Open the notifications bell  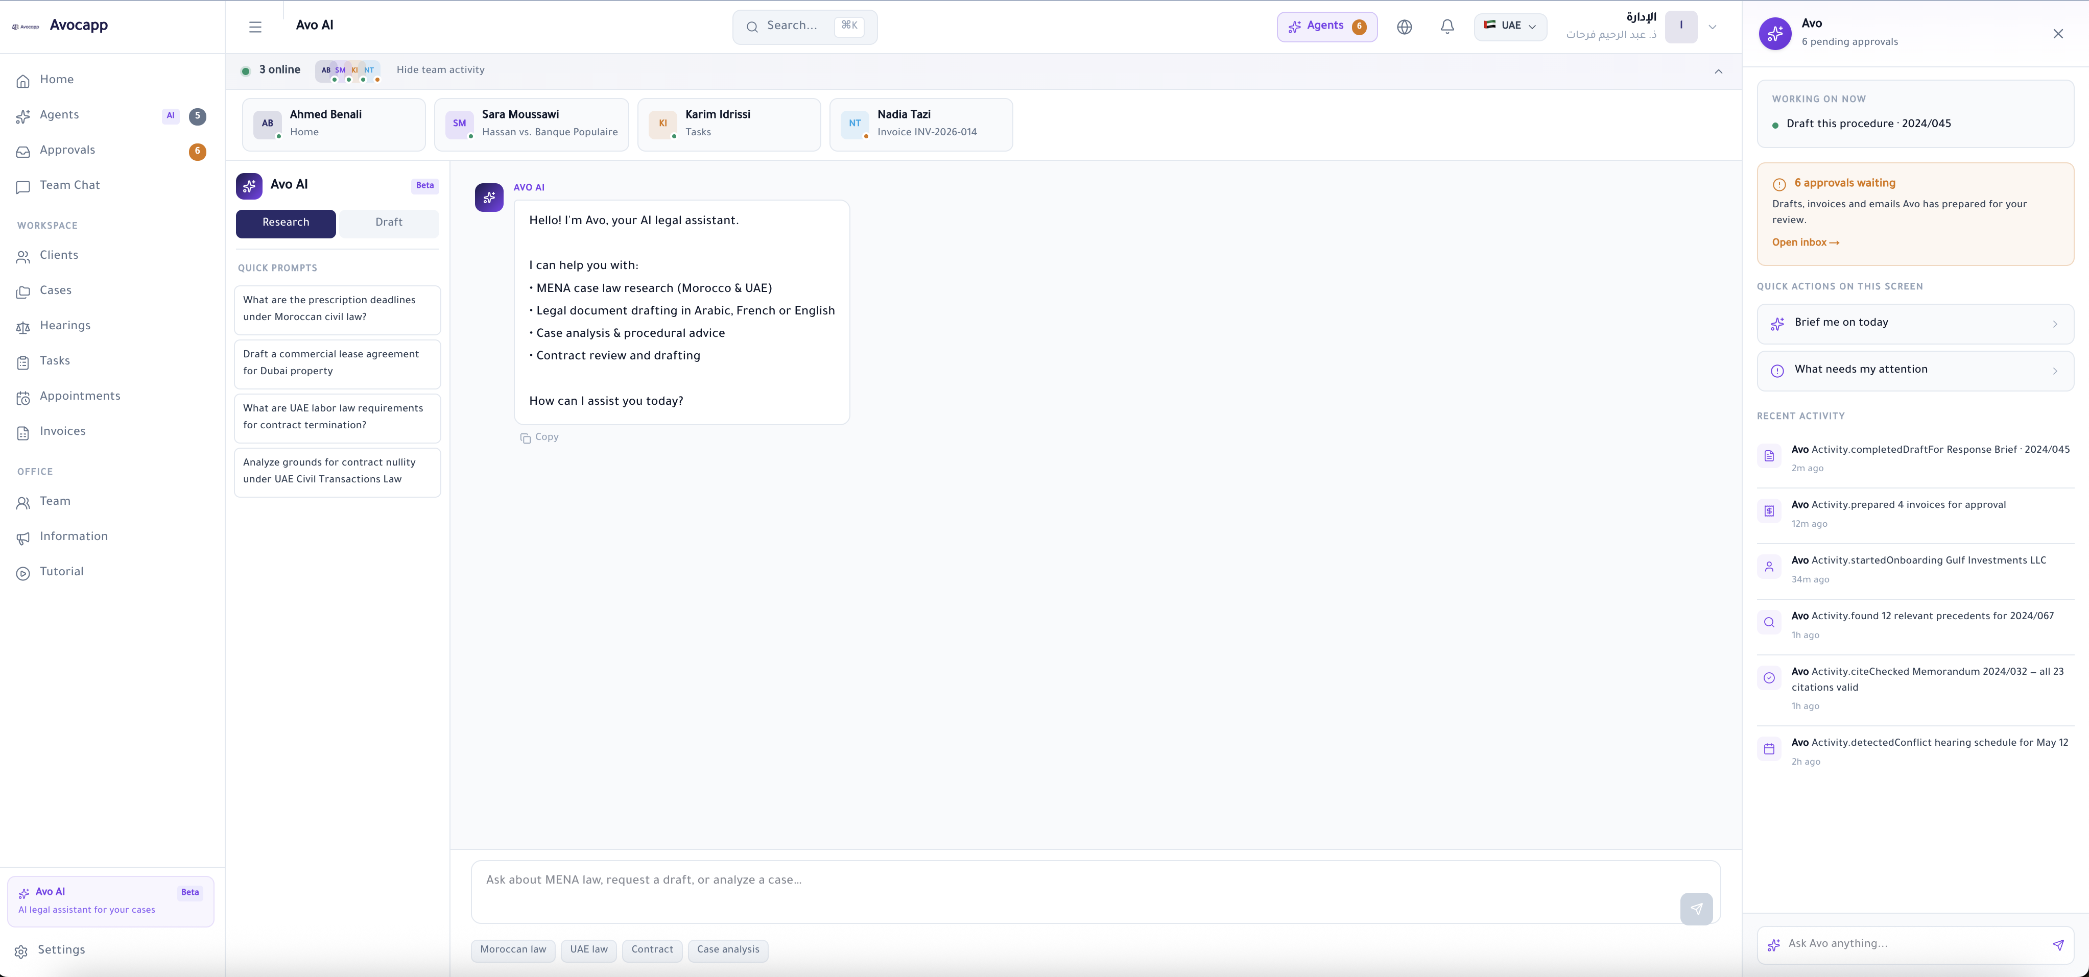click(x=1447, y=27)
